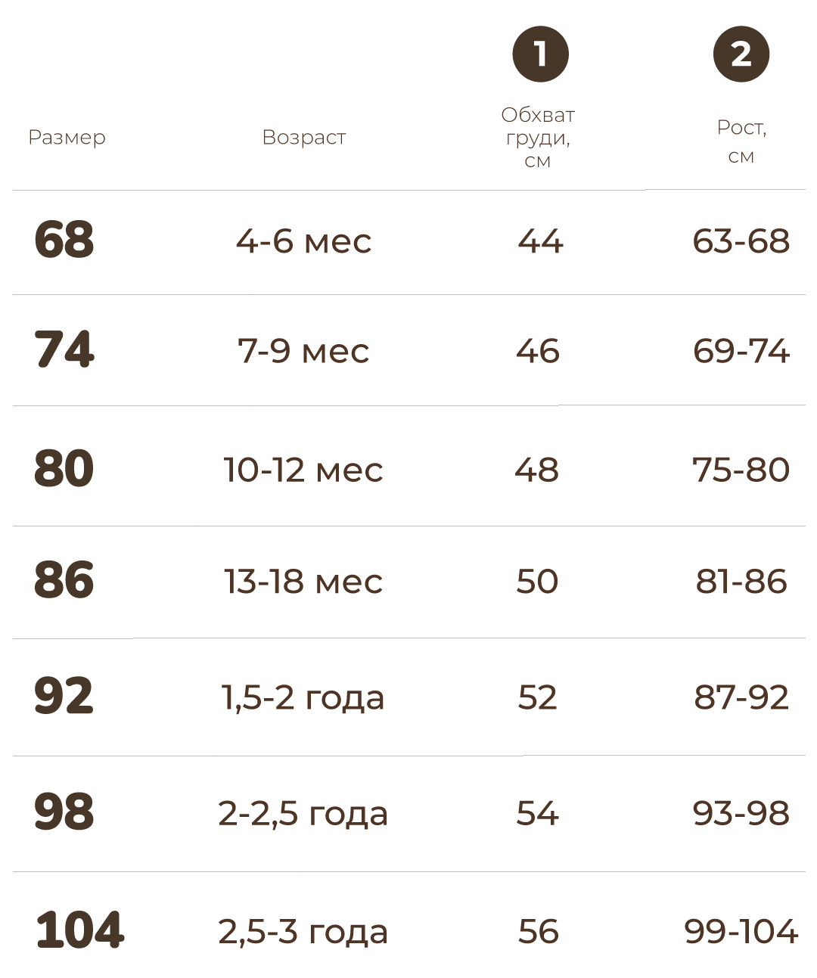Click the age cell 10-12 мес
Viewport: 817px width, 978px height.
pyautogui.click(x=303, y=470)
